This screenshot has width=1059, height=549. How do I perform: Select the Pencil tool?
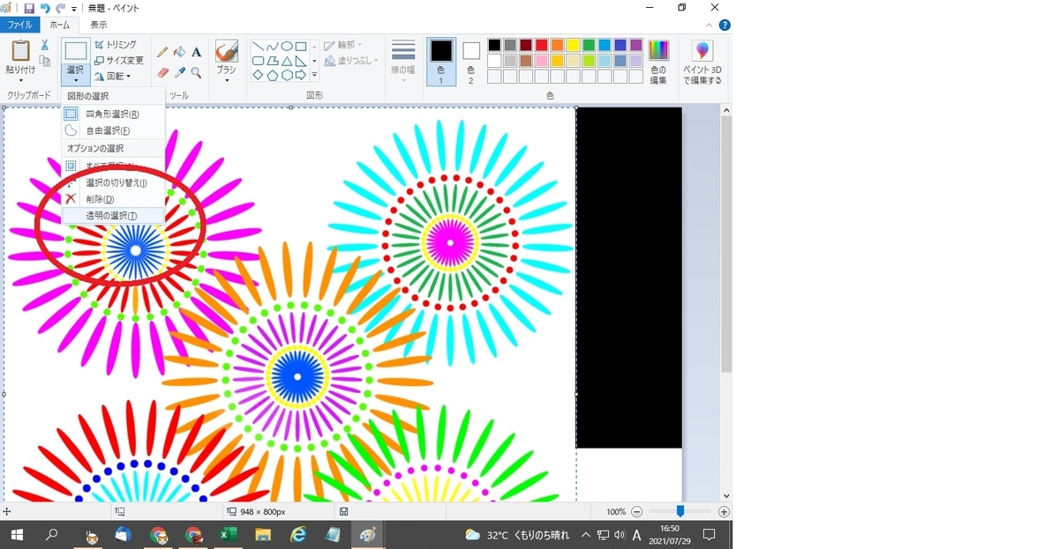[162, 52]
